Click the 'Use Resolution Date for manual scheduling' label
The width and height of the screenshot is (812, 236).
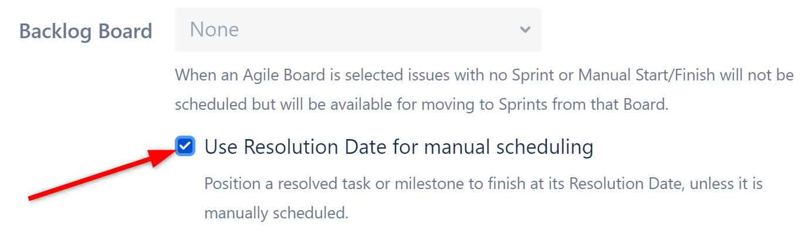click(x=398, y=147)
